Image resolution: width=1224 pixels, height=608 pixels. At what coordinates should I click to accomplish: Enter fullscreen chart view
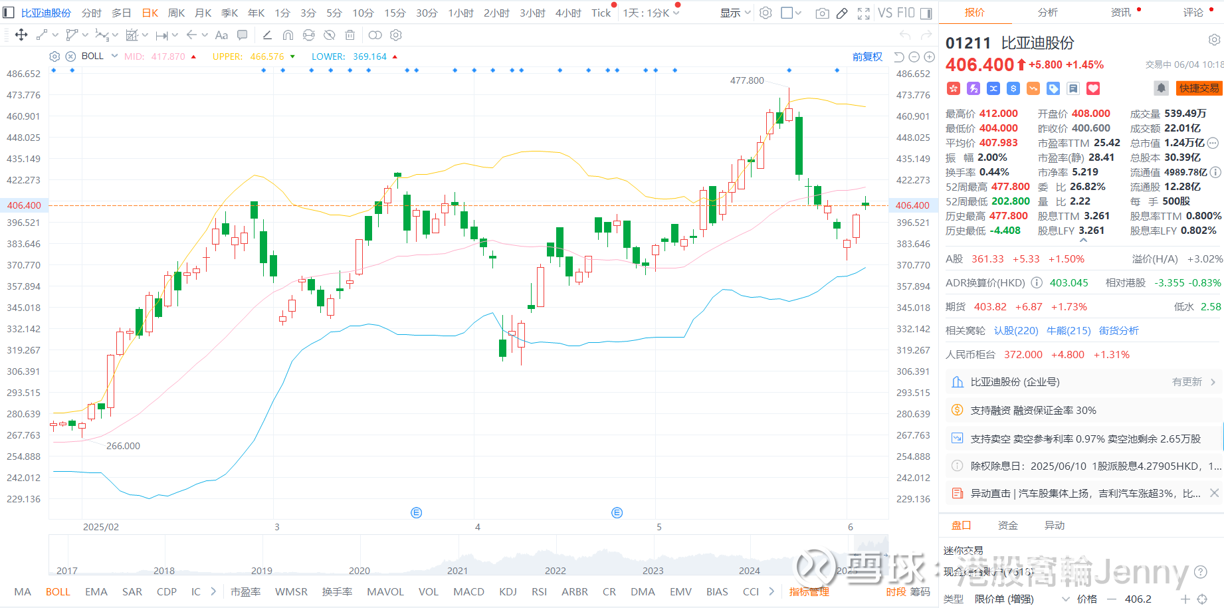tap(863, 13)
